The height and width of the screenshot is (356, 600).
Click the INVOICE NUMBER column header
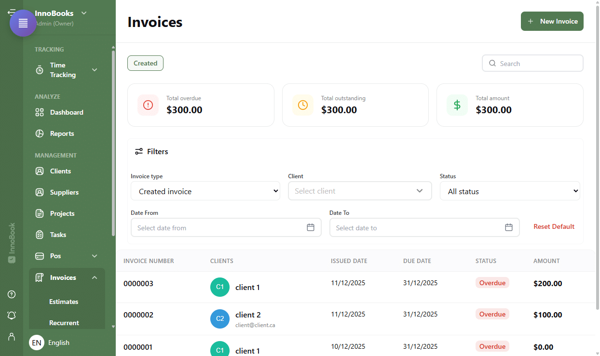(149, 261)
